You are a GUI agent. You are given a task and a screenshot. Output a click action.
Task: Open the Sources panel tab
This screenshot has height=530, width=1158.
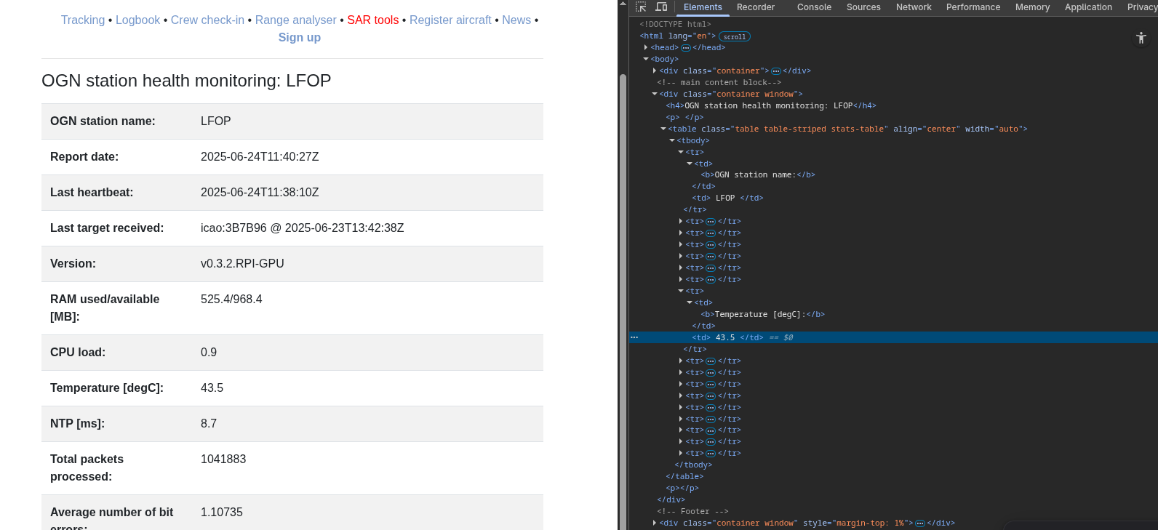tap(863, 7)
